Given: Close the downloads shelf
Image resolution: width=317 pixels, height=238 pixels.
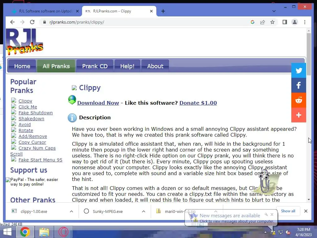Looking at the screenshot, I should coord(306,211).
